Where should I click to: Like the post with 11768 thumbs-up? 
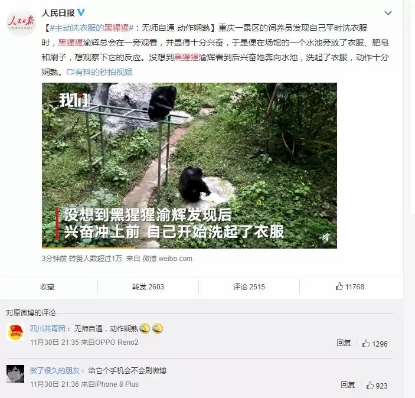click(x=350, y=286)
